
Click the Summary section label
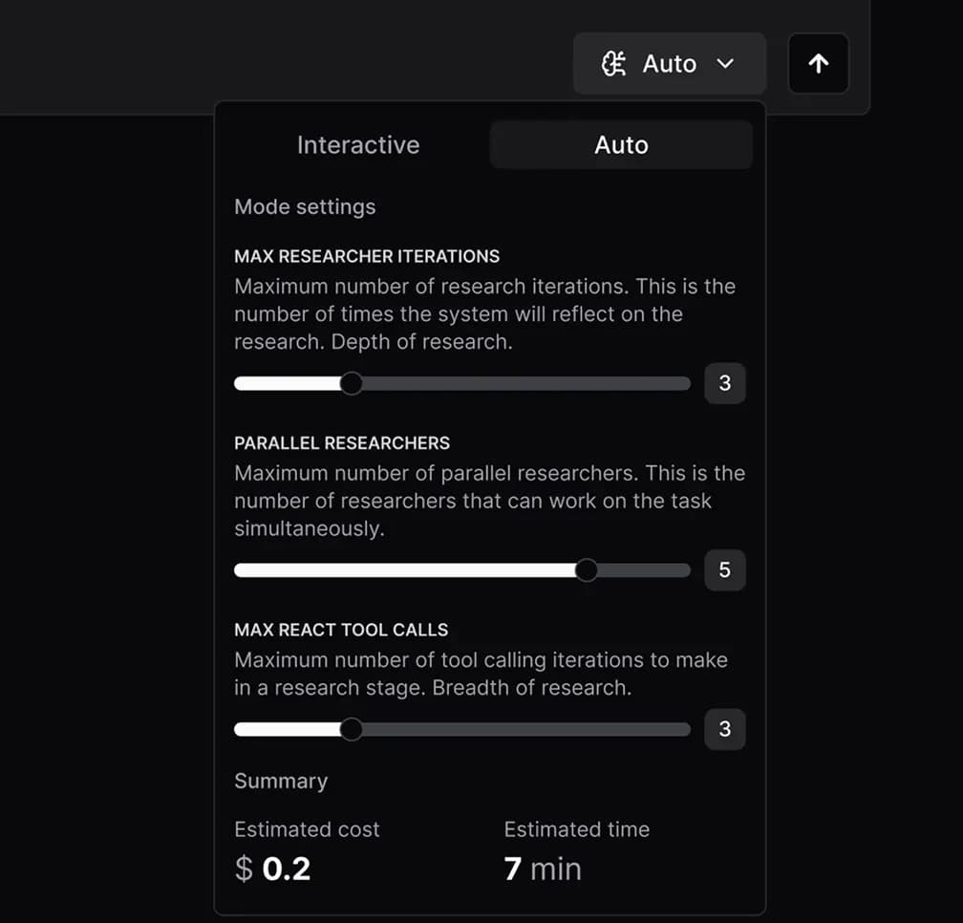281,781
